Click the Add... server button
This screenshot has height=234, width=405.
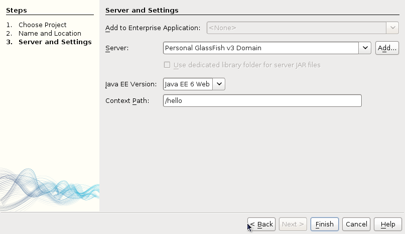pos(387,48)
